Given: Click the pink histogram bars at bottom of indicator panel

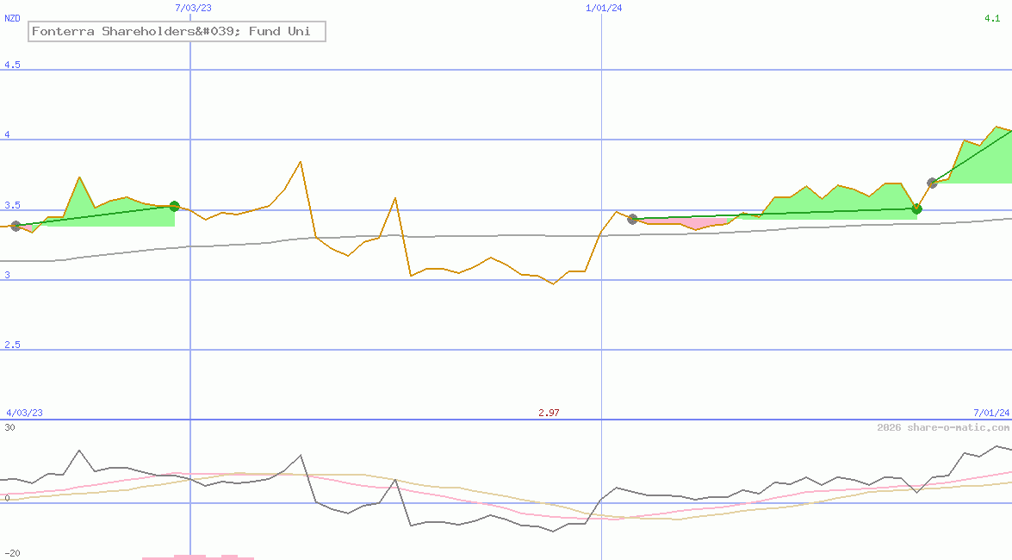Looking at the screenshot, I should point(196,557).
